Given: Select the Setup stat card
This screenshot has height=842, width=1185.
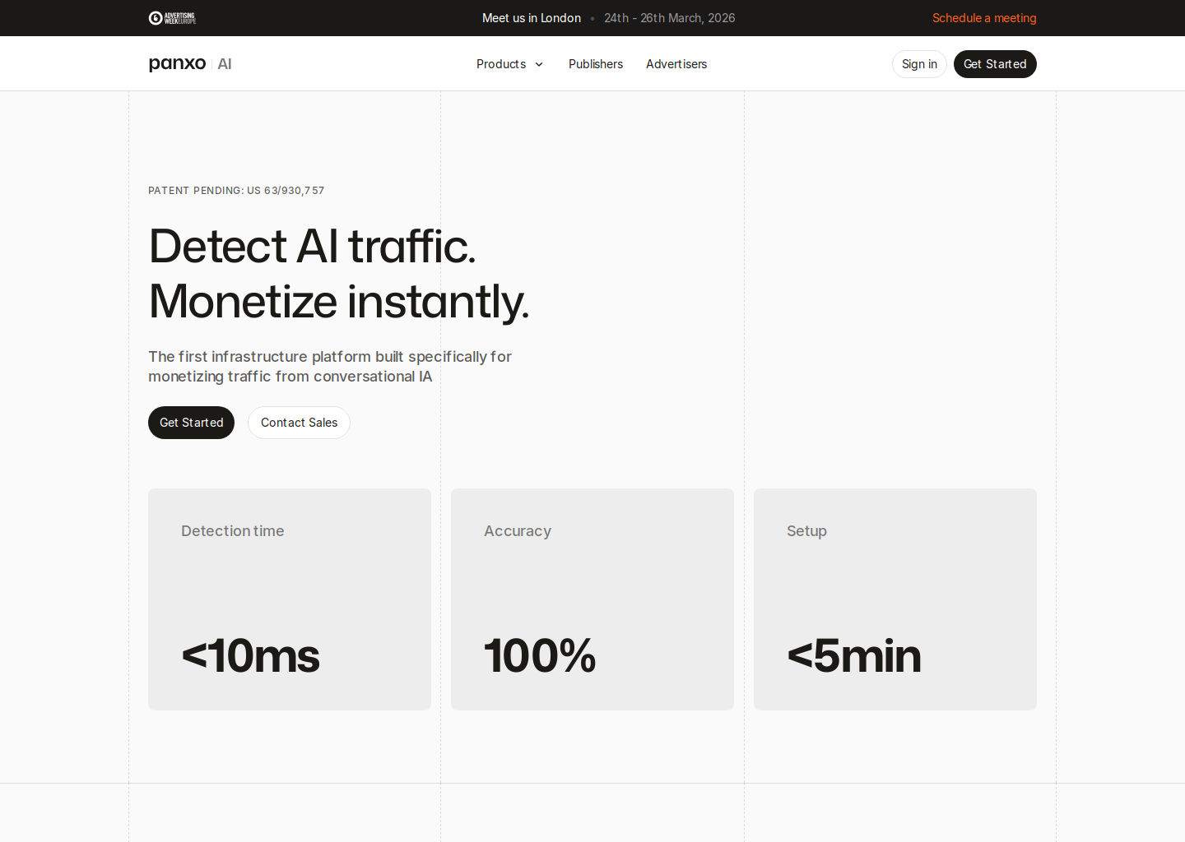Looking at the screenshot, I should coord(895,599).
